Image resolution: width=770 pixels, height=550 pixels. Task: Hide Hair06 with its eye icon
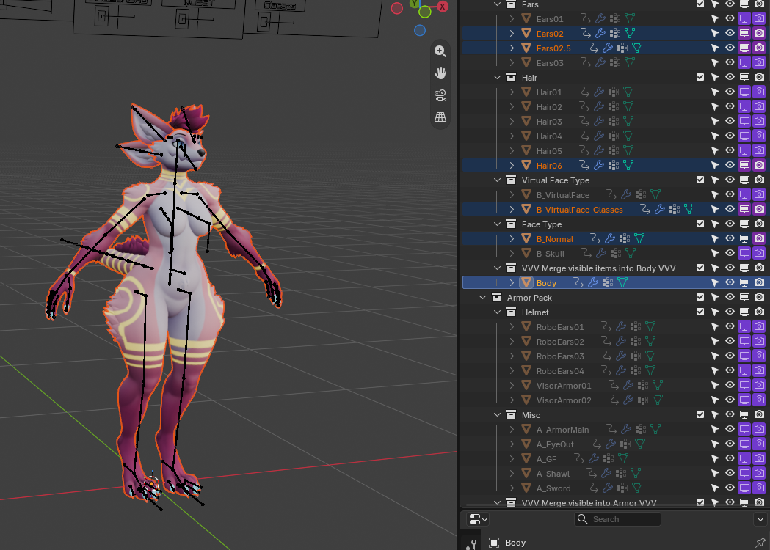coord(730,165)
